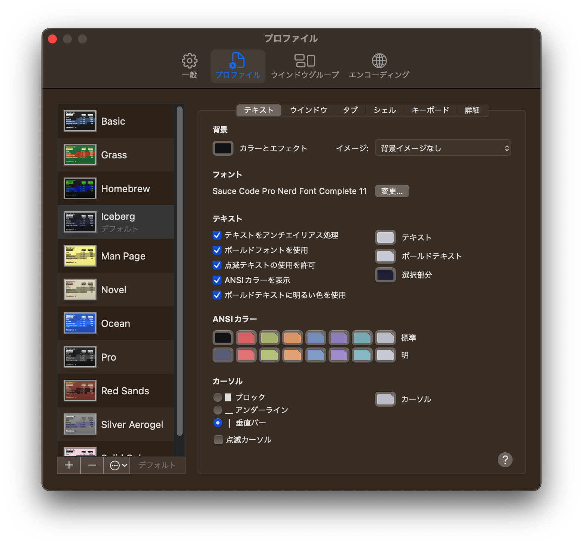Select the アンダーライン cursor radio button
This screenshot has height=546, width=583.
(218, 410)
